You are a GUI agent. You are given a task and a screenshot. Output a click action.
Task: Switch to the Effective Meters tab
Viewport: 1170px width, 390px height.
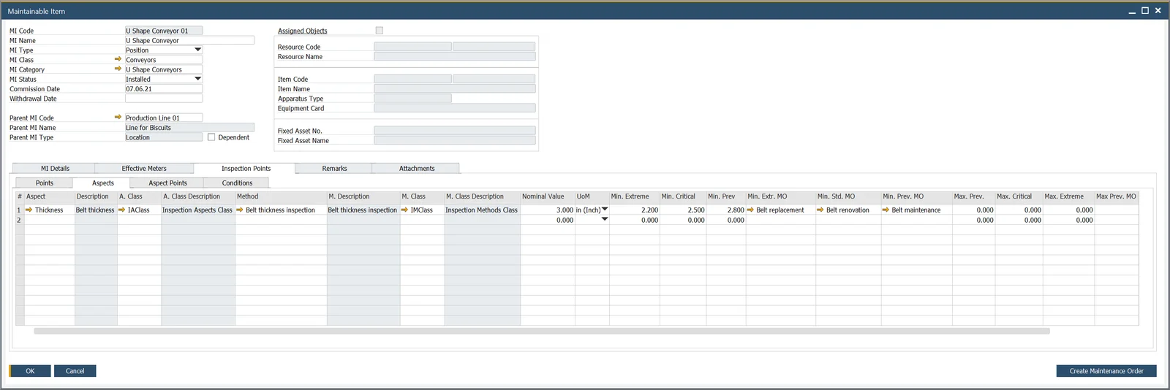[x=144, y=168]
